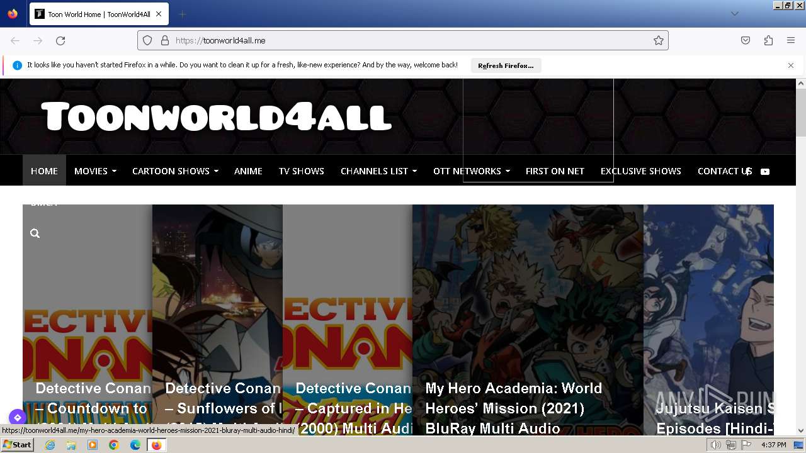Open Jujutsu Kaisen episodes post

(x=715, y=418)
